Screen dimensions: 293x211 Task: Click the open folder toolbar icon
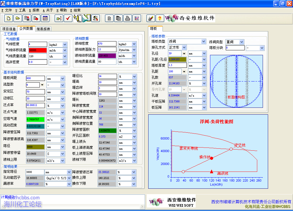tap(17, 18)
